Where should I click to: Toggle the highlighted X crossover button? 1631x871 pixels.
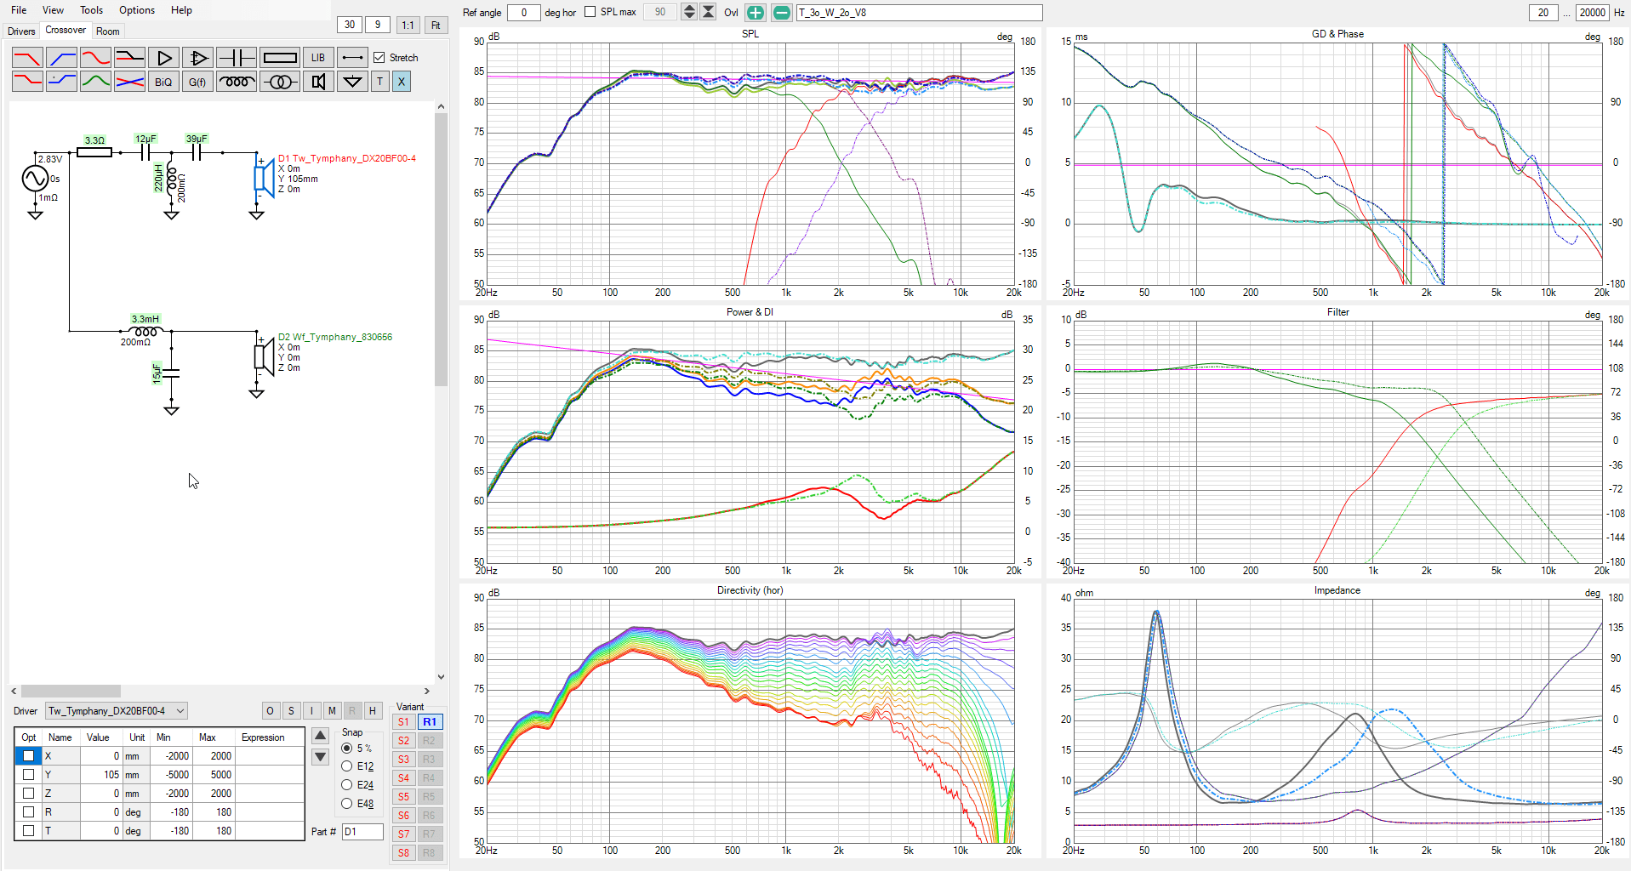(402, 82)
